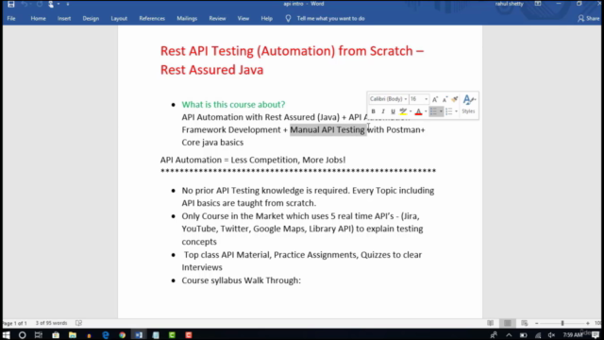Switch to Print Layout view
Viewport: 604px width, 340px height.
pos(508,323)
